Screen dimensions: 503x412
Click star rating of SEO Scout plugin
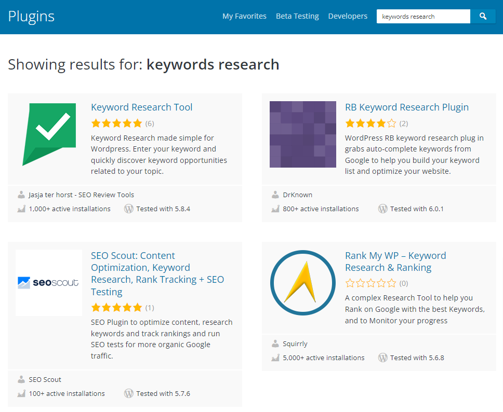tap(116, 308)
